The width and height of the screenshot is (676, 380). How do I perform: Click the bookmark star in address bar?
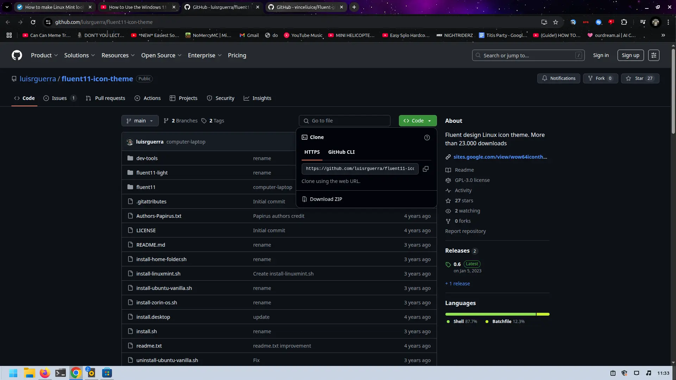pyautogui.click(x=556, y=22)
